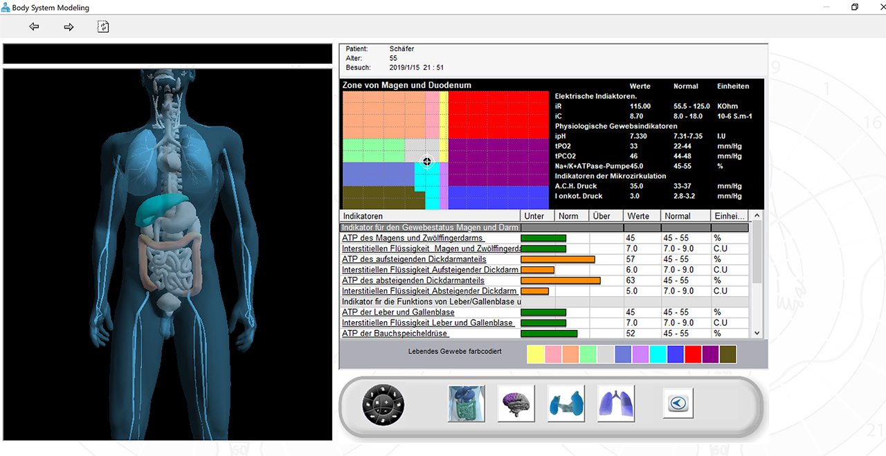Viewport: 886px width, 456px height.
Task: Select the kidneys model icon
Action: pyautogui.click(x=566, y=403)
